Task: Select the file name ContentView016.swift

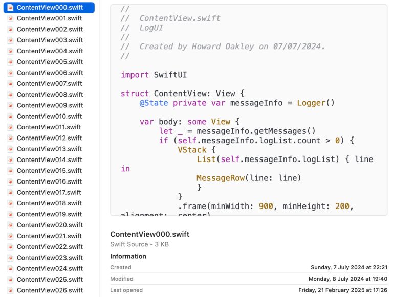Action: pos(49,181)
